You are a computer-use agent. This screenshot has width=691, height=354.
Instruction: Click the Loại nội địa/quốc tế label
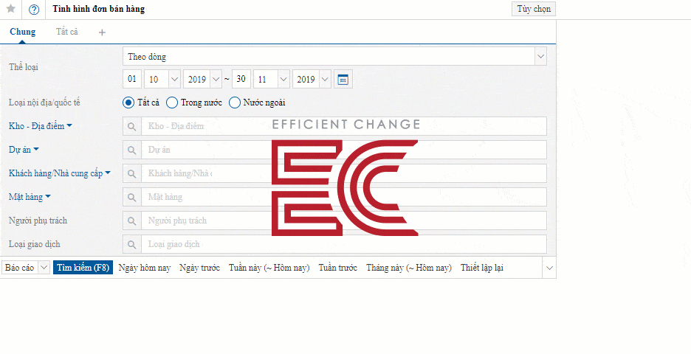44,103
